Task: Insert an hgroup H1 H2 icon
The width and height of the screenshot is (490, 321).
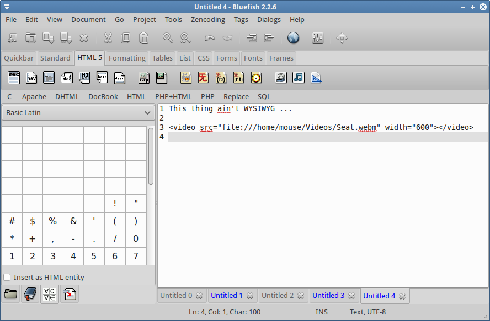Action: pos(84,78)
